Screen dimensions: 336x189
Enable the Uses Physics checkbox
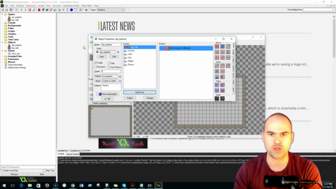pos(109,67)
